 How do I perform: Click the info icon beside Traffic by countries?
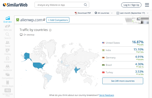(x=50, y=30)
